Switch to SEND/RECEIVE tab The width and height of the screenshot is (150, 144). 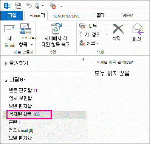66,16
